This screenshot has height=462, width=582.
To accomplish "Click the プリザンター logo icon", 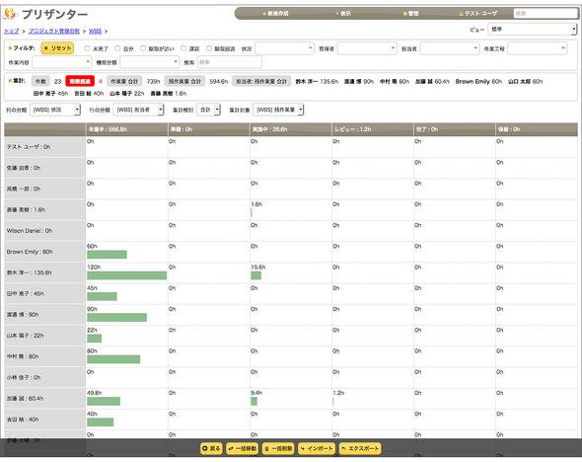I will click(x=10, y=14).
